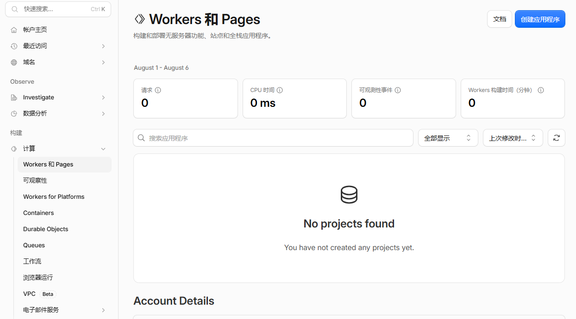
Task: Click the globe icon beside 域名
Action: (14, 62)
